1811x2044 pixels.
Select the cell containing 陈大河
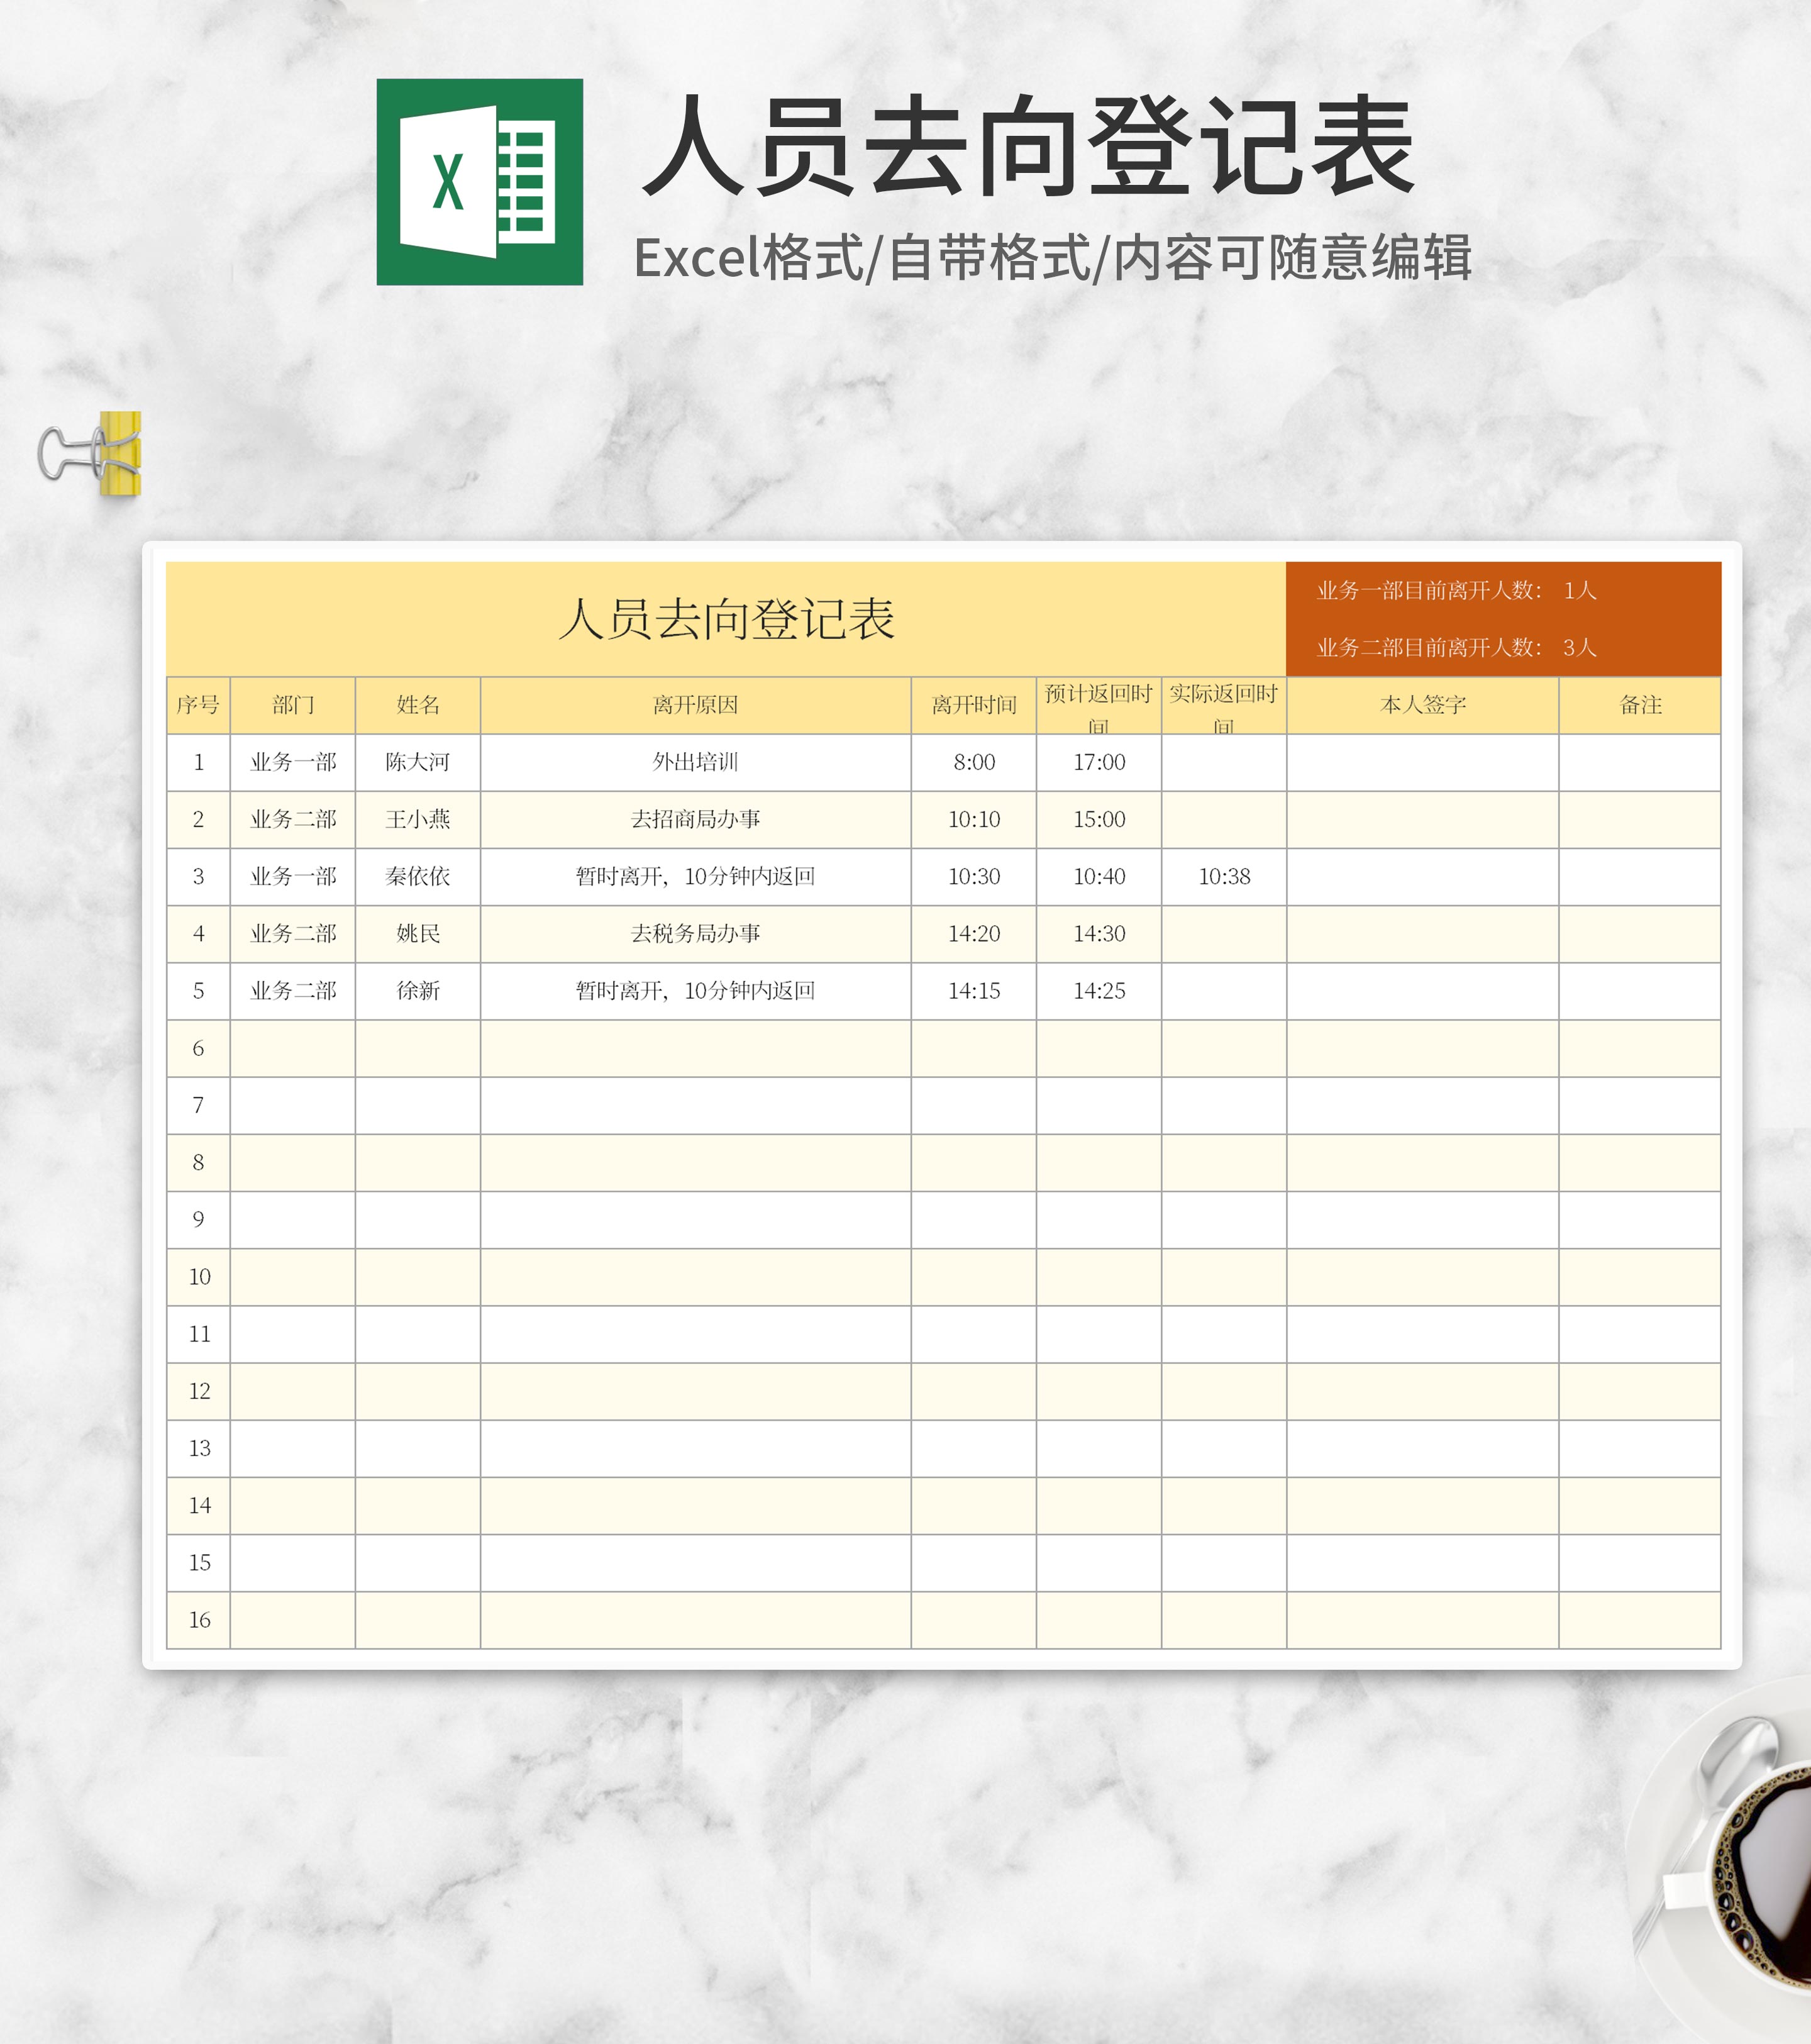pos(418,762)
